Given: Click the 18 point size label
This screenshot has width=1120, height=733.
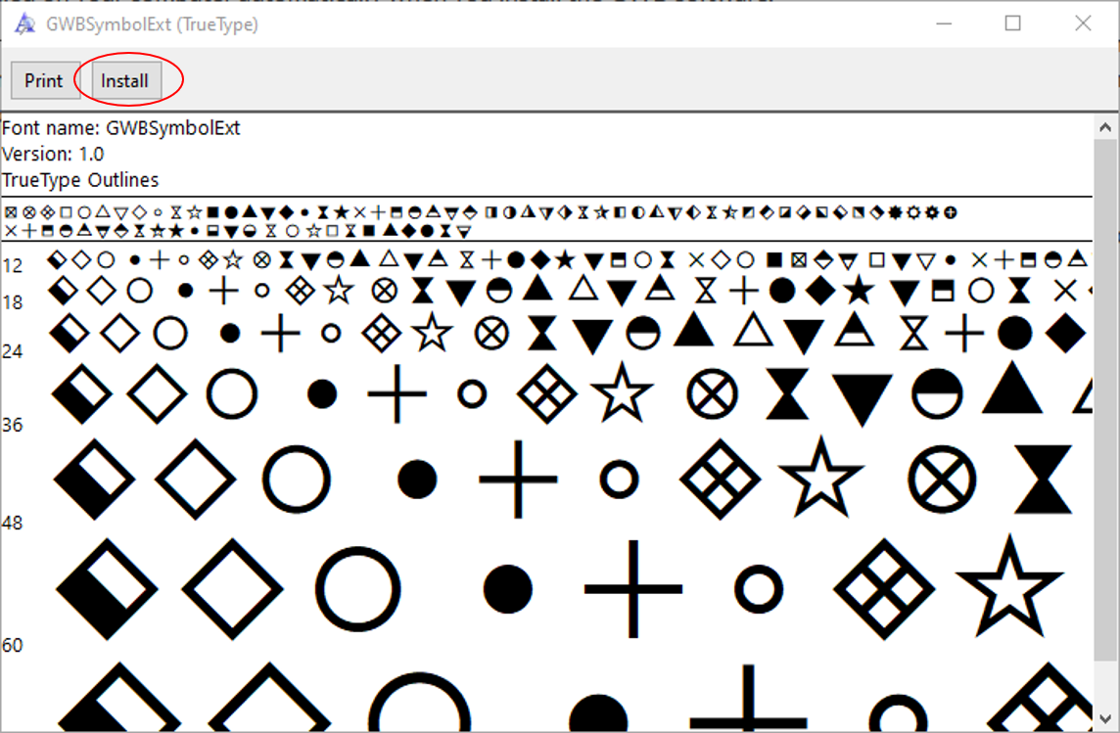Looking at the screenshot, I should [12, 303].
